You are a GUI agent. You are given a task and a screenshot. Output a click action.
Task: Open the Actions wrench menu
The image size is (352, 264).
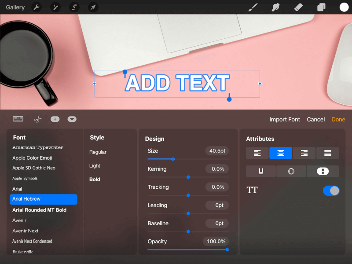(x=37, y=7)
